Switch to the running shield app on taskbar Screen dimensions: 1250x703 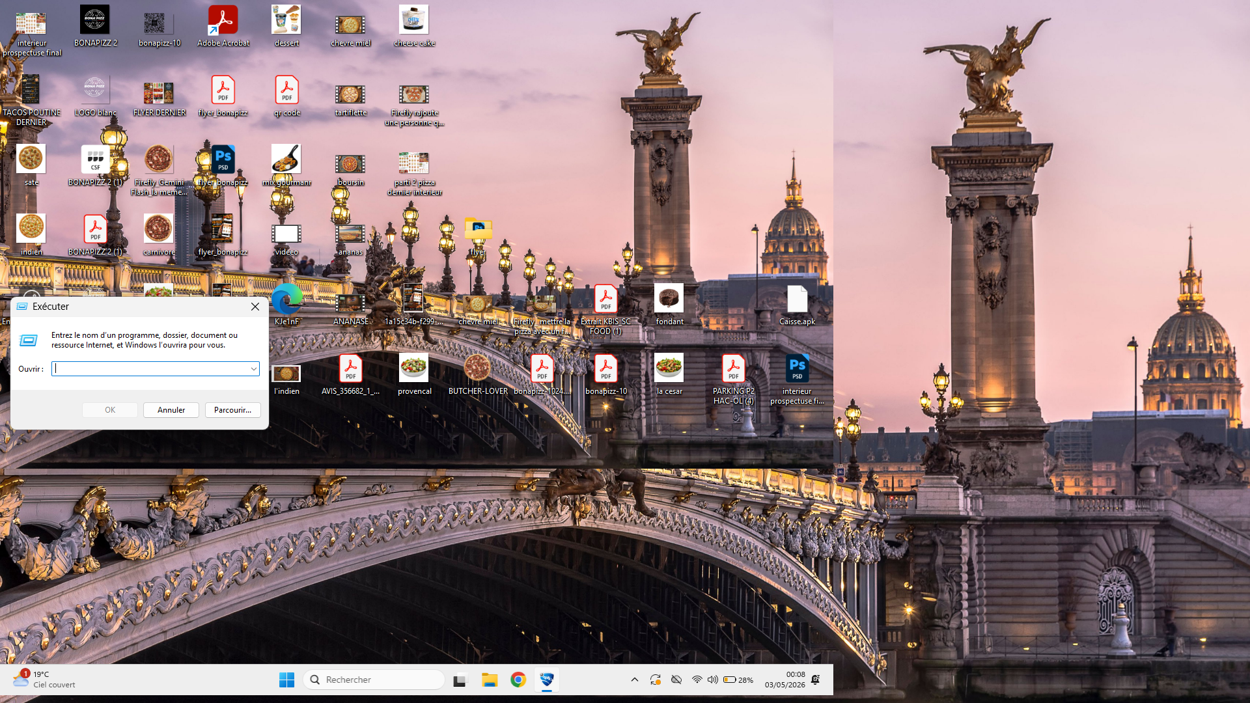[x=547, y=680]
